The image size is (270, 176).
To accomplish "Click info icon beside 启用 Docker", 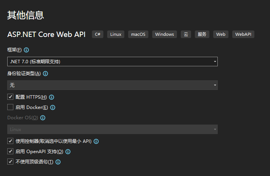I will pos(53,107).
